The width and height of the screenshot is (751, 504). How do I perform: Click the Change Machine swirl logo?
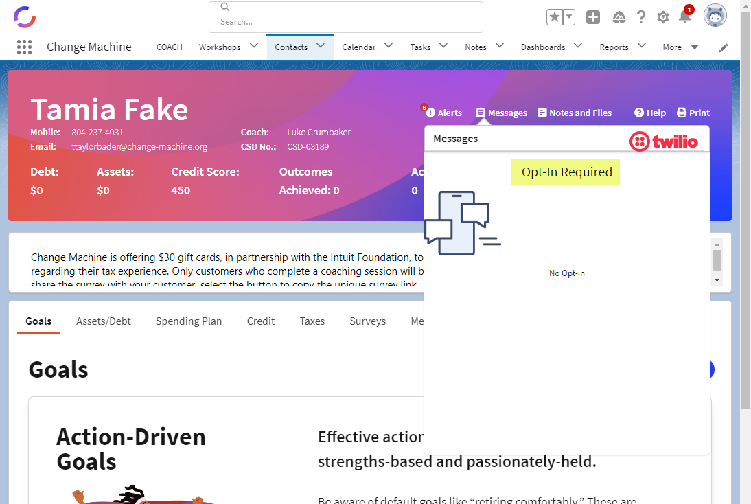click(x=25, y=16)
